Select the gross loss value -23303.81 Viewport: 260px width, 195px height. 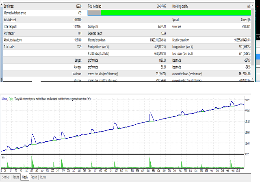[246, 26]
